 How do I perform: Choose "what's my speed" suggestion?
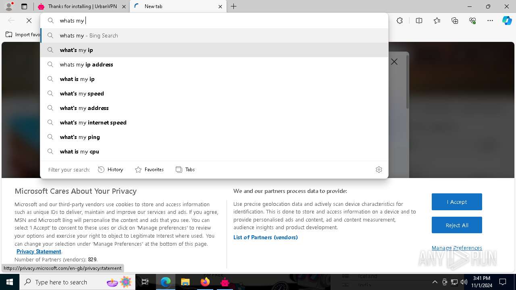(x=214, y=93)
